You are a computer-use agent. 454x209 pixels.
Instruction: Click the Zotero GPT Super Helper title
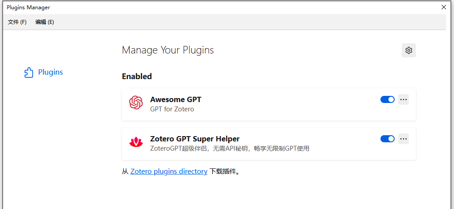tap(195, 139)
